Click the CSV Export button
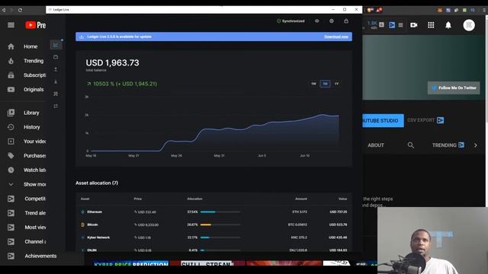Screen dimensions: 488x274 (425, 120)
